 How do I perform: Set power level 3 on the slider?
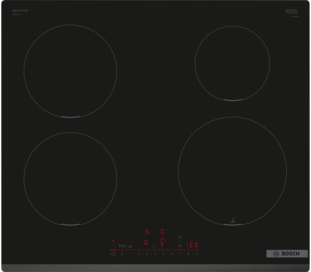click(x=147, y=254)
